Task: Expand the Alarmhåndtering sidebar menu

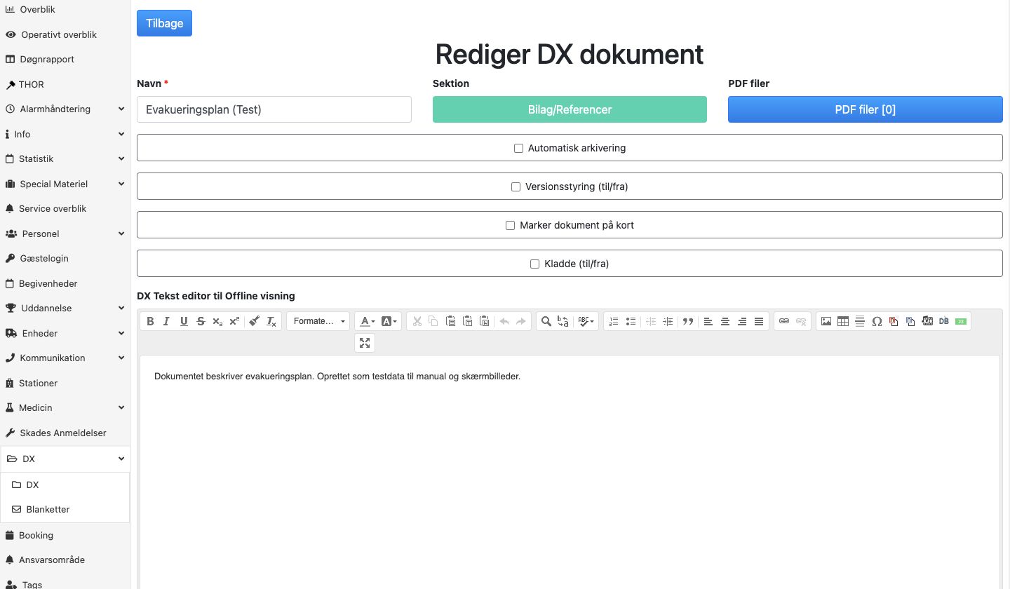Action: click(x=65, y=109)
